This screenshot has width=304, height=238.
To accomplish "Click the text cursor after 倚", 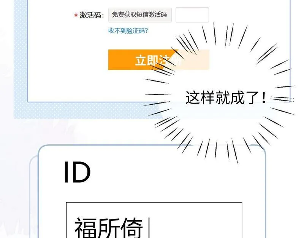I will click(149, 228).
